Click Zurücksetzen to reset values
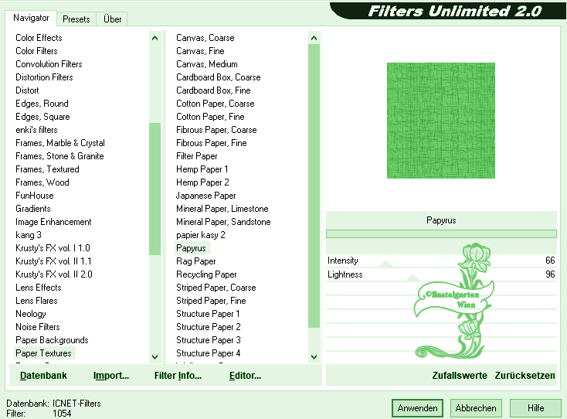Screen dimensions: 567x419 tap(525, 376)
